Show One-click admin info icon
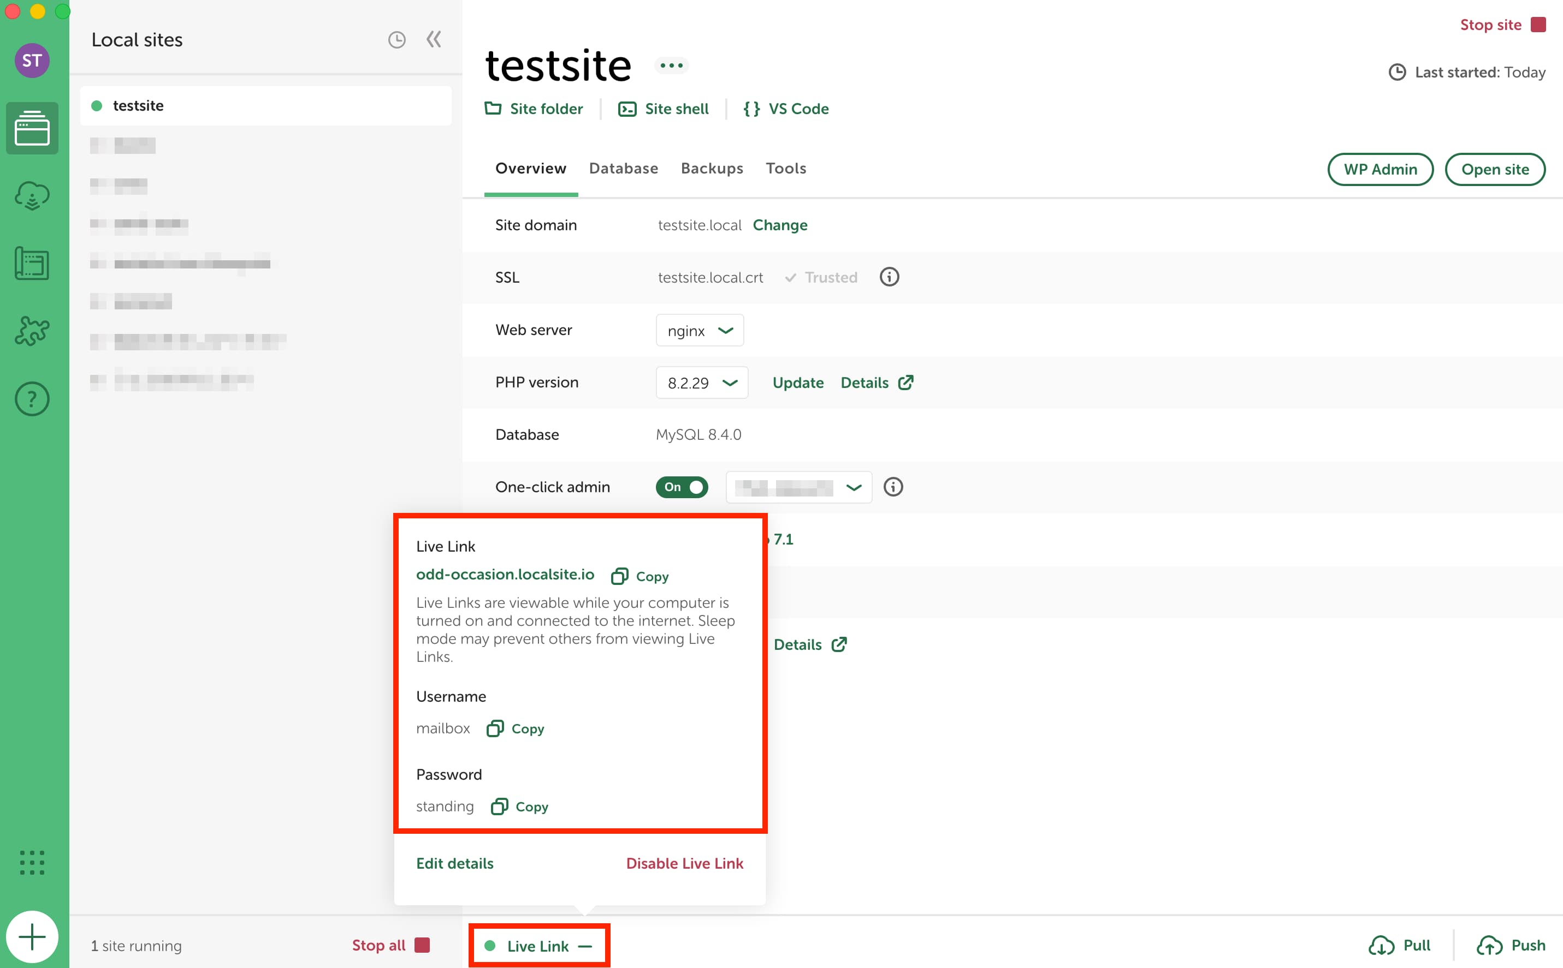This screenshot has height=968, width=1563. 893,487
